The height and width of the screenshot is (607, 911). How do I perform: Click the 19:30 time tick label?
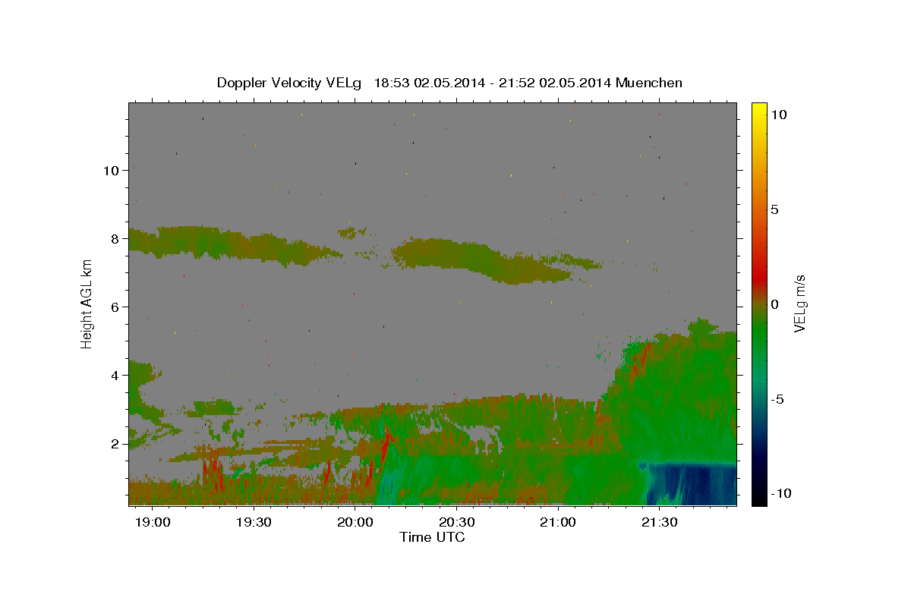(x=254, y=523)
